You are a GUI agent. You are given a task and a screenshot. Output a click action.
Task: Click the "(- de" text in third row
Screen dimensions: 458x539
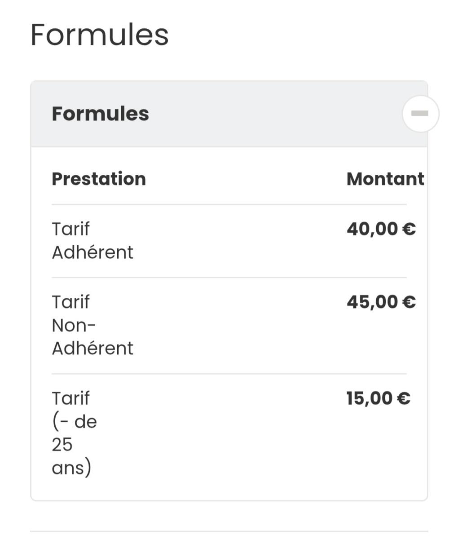[74, 422]
